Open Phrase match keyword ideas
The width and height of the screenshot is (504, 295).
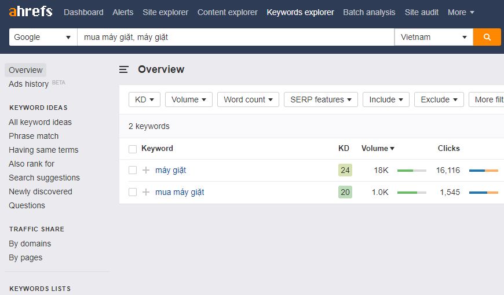tap(34, 136)
